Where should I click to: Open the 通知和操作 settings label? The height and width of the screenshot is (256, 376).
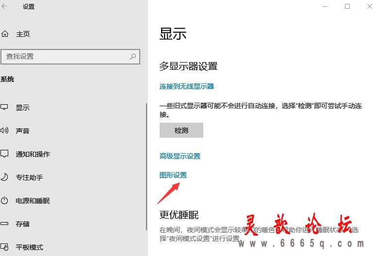click(x=33, y=154)
